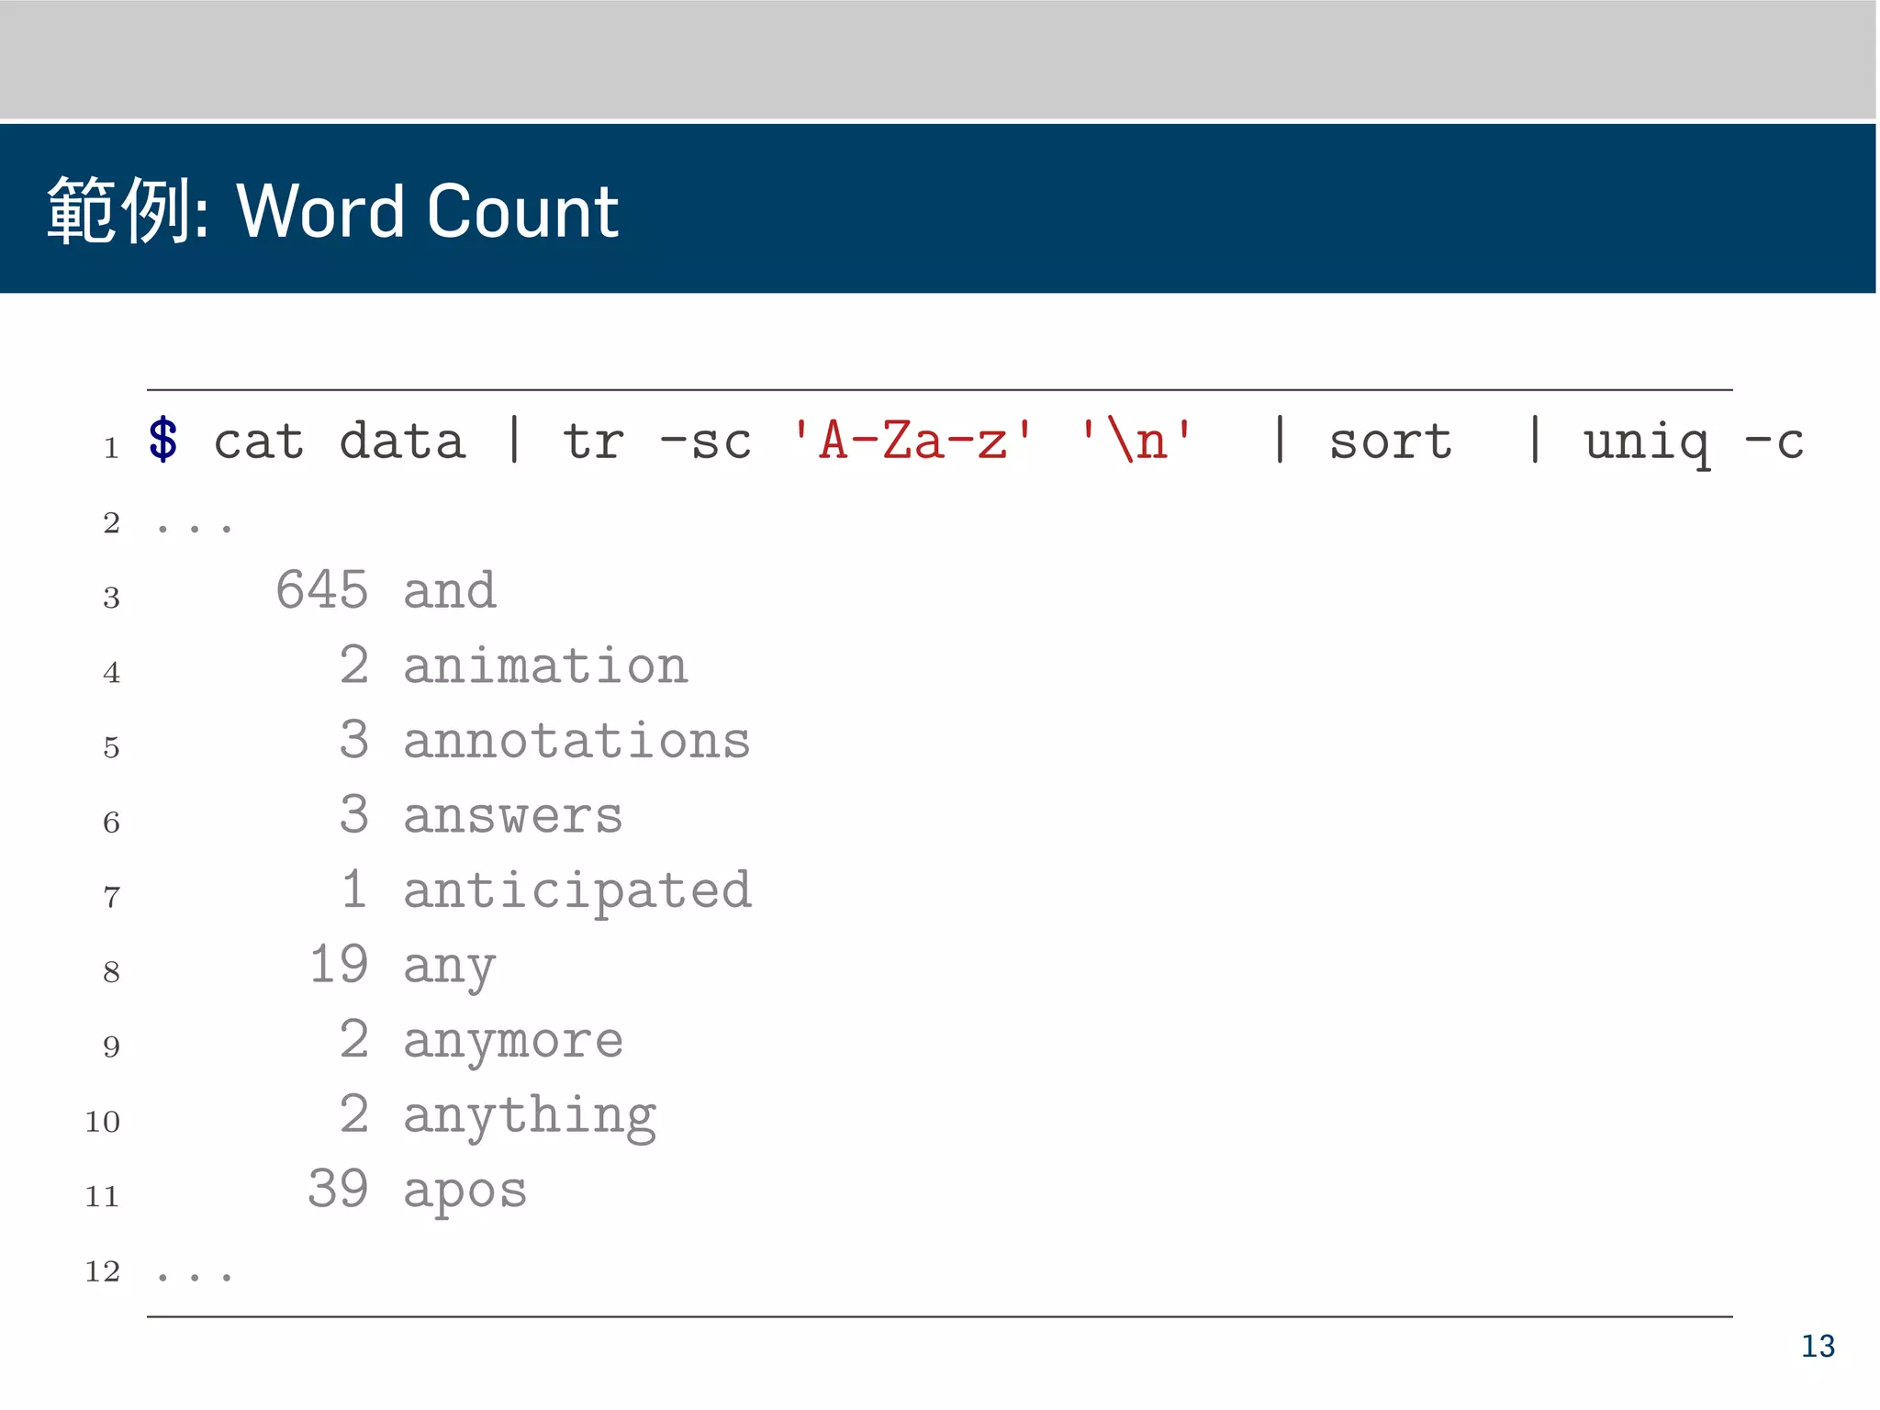Click the output row '2 anything'
1880x1410 pixels.
point(498,1117)
